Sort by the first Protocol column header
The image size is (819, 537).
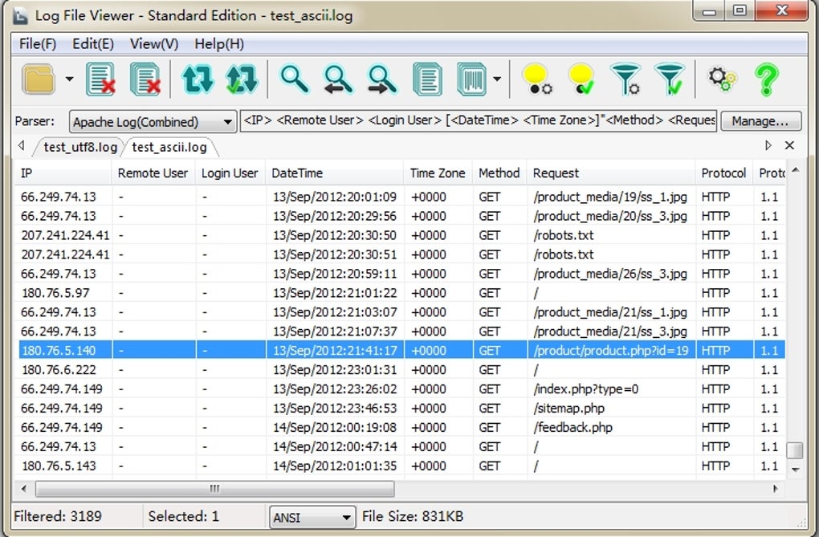coord(724,173)
